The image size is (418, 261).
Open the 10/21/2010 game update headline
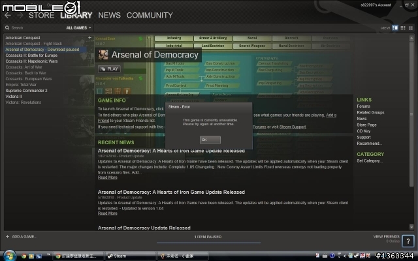(x=171, y=151)
